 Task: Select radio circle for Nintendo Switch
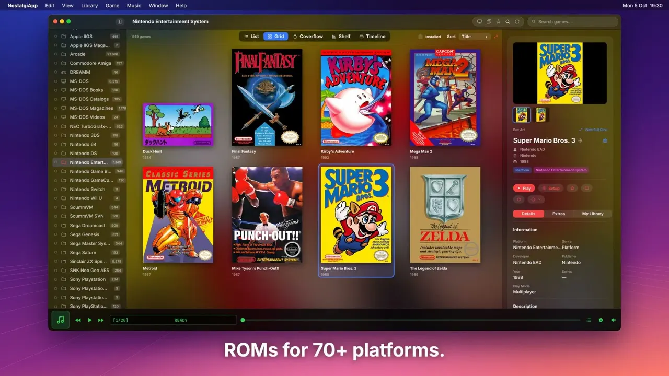(55, 190)
